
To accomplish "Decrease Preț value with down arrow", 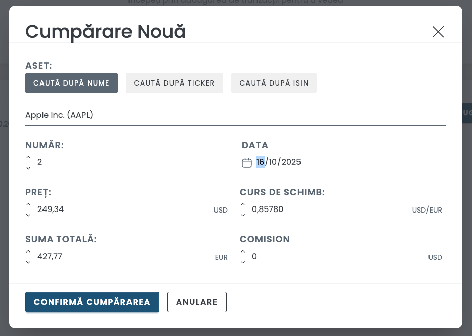I will 28,215.
